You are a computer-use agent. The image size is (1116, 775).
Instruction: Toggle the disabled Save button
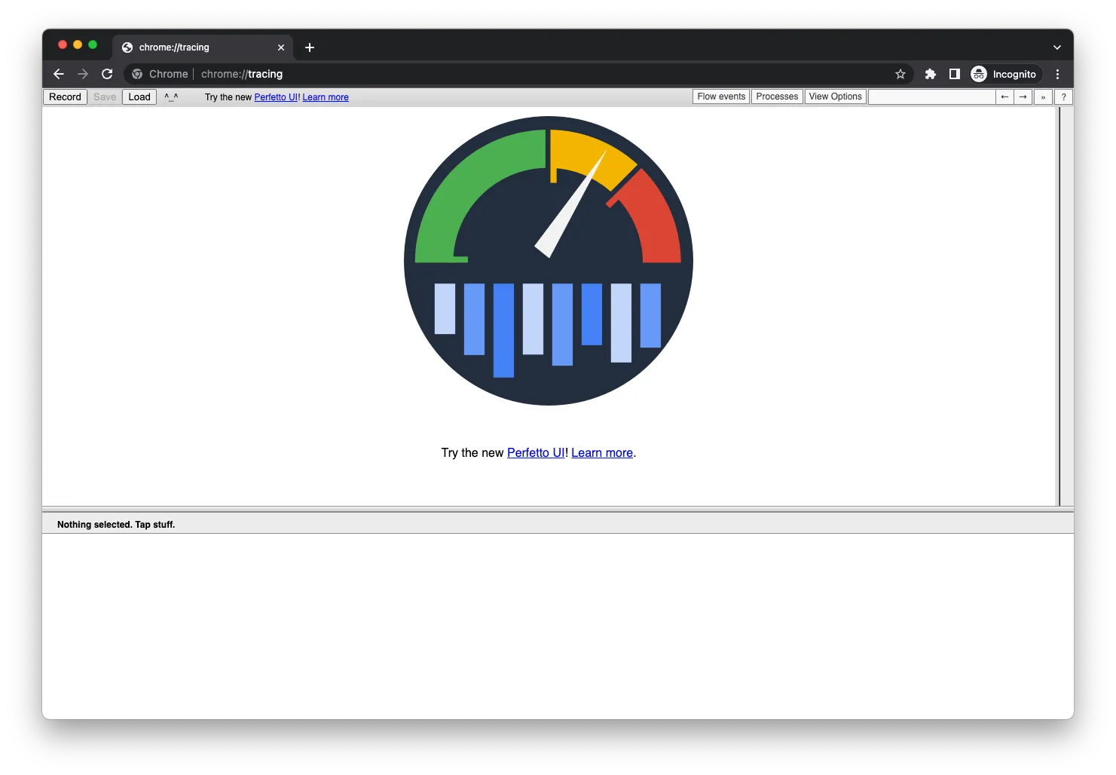[x=104, y=96]
